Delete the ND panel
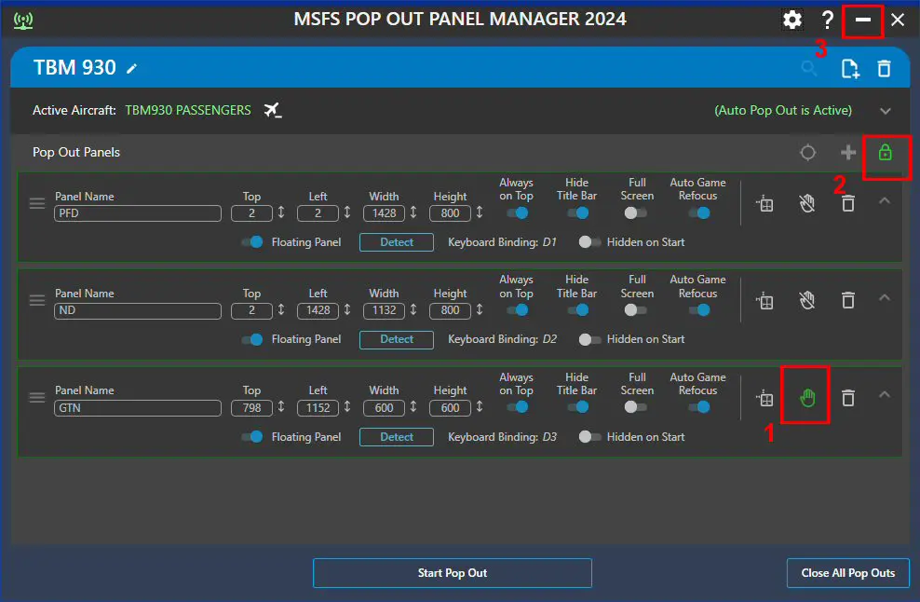Image resolution: width=920 pixels, height=602 pixels. point(847,301)
